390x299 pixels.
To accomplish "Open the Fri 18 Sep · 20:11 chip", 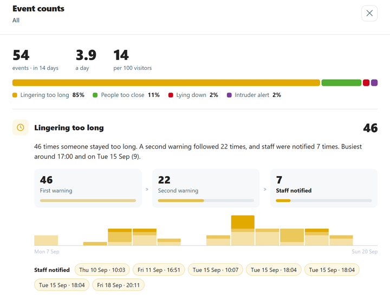I will (118, 285).
